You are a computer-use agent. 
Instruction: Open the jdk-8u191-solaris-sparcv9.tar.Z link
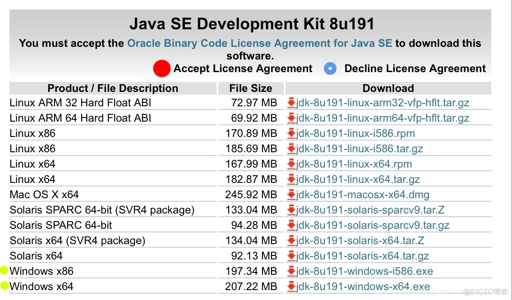click(x=370, y=210)
